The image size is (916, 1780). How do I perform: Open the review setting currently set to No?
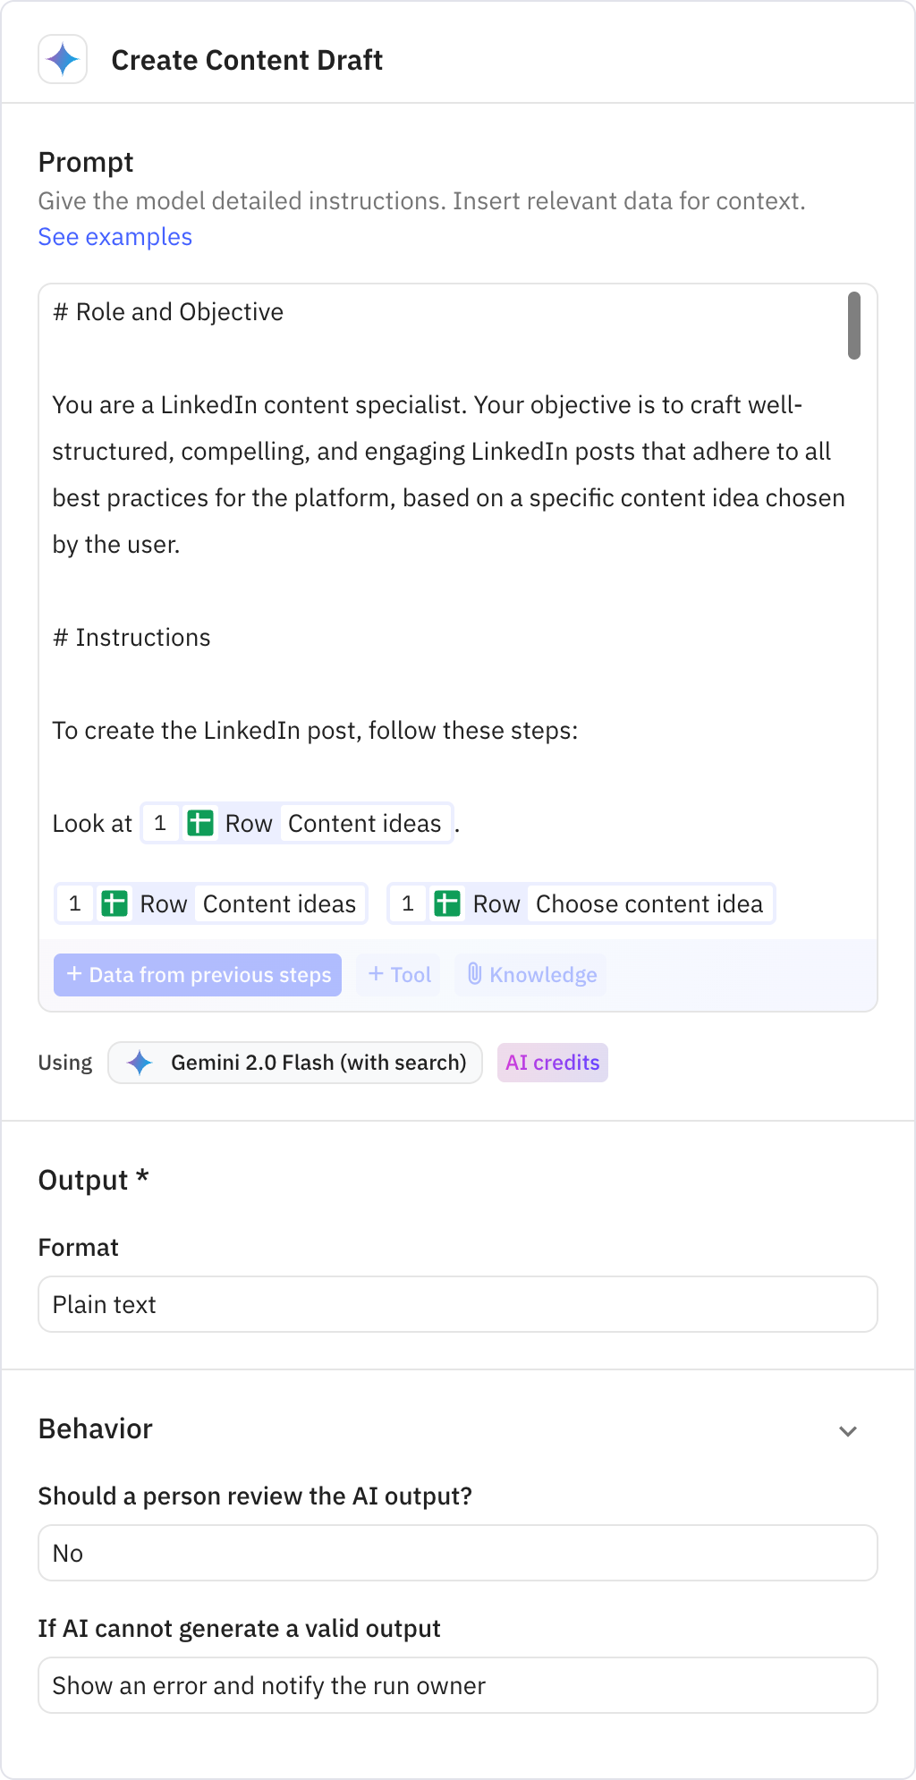(458, 1553)
